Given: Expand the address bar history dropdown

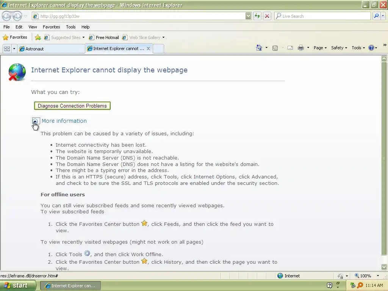Looking at the screenshot, I should (x=248, y=16).
